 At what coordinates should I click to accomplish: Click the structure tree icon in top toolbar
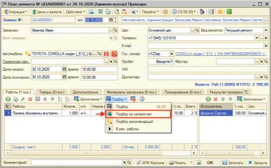pyautogui.click(x=202, y=12)
